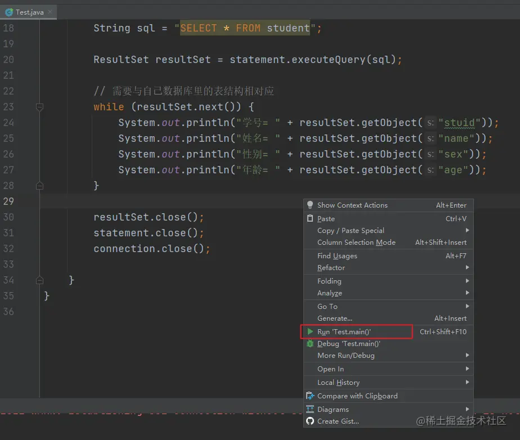Expand arrow next to More Run/Debug
This screenshot has width=520, height=440.
tap(467, 355)
